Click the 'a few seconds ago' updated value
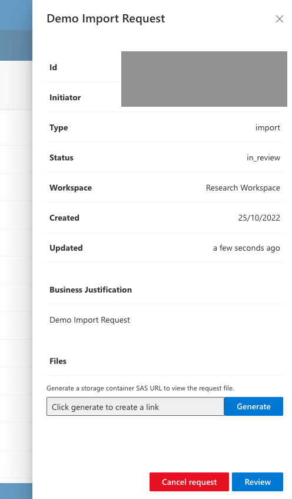 tap(246, 248)
